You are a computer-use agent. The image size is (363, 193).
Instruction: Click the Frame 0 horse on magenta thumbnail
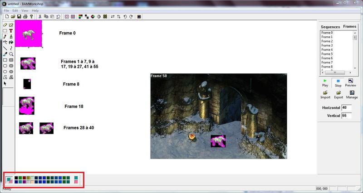click(29, 34)
